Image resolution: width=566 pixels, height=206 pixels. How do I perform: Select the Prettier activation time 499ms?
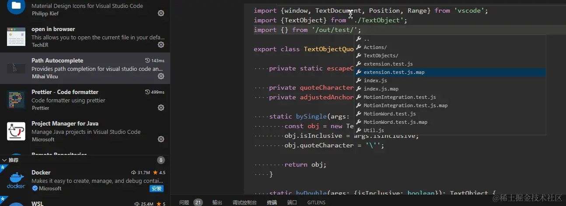point(155,92)
